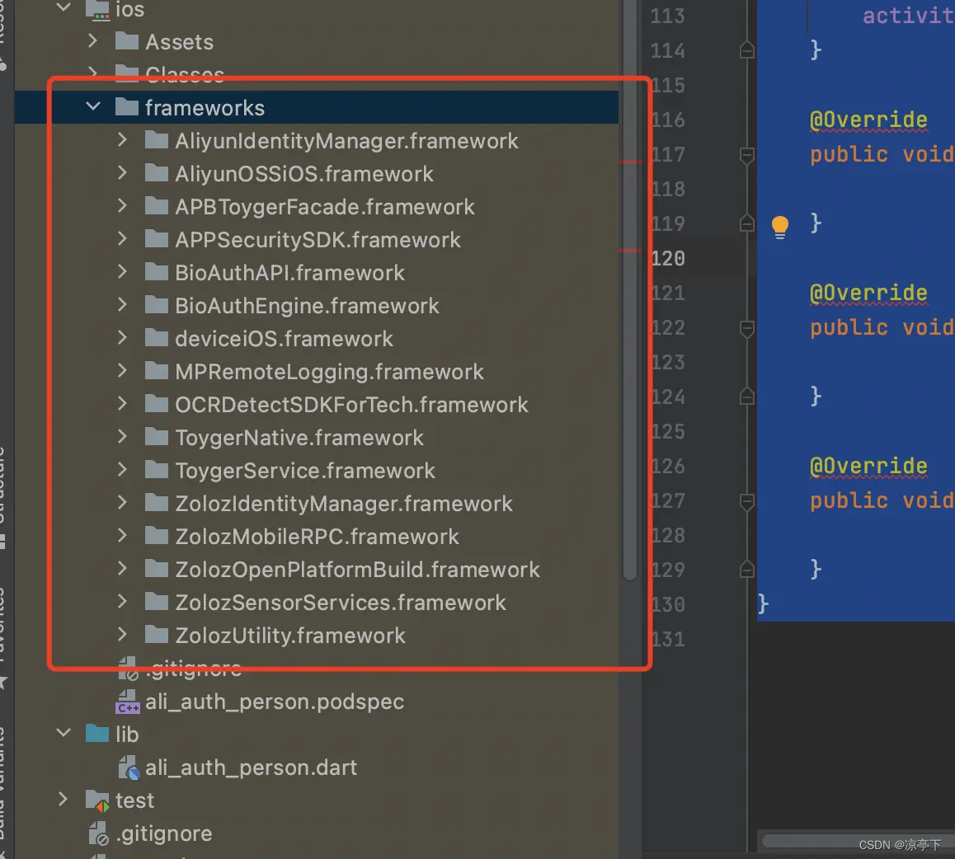Expand deviceiOS.framework folder arrow
This screenshot has height=859, width=955.
point(122,338)
